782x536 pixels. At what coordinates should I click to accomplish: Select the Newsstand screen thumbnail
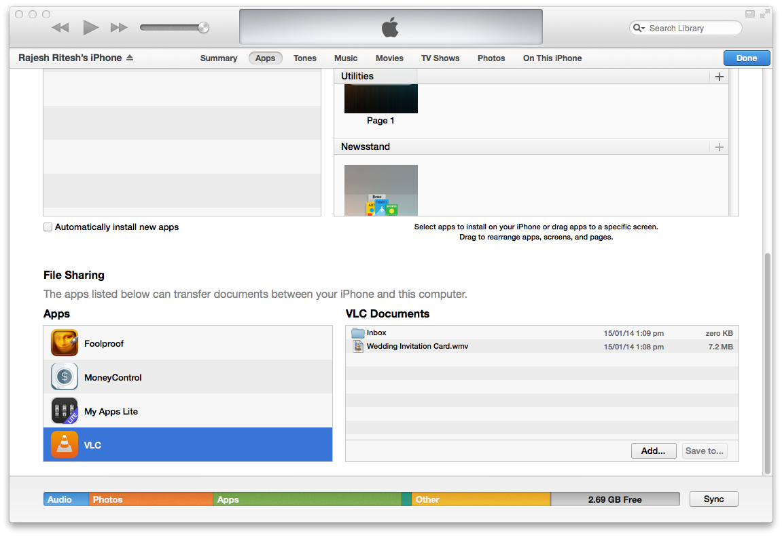coord(381,190)
